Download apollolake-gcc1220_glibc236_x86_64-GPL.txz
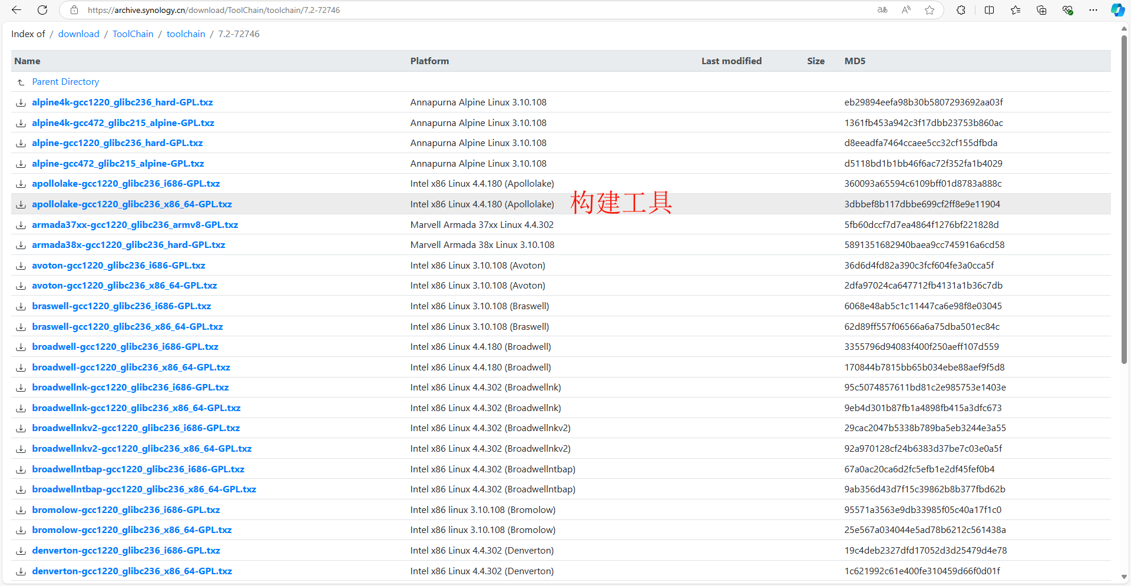The image size is (1131, 586). (x=132, y=204)
